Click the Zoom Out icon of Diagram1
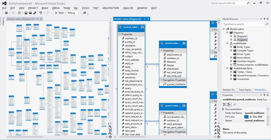Screen dimensions: 271x140 coord(110,134)
